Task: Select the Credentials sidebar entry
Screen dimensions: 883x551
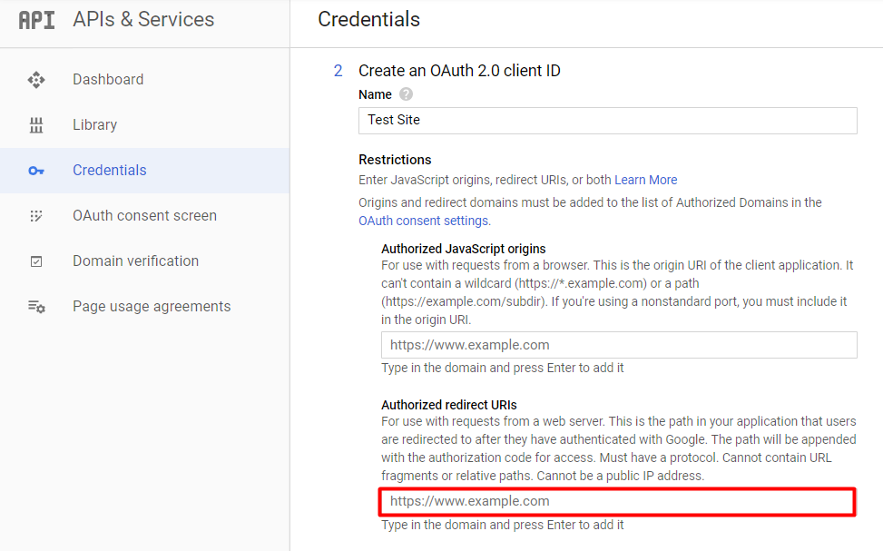Action: [109, 170]
